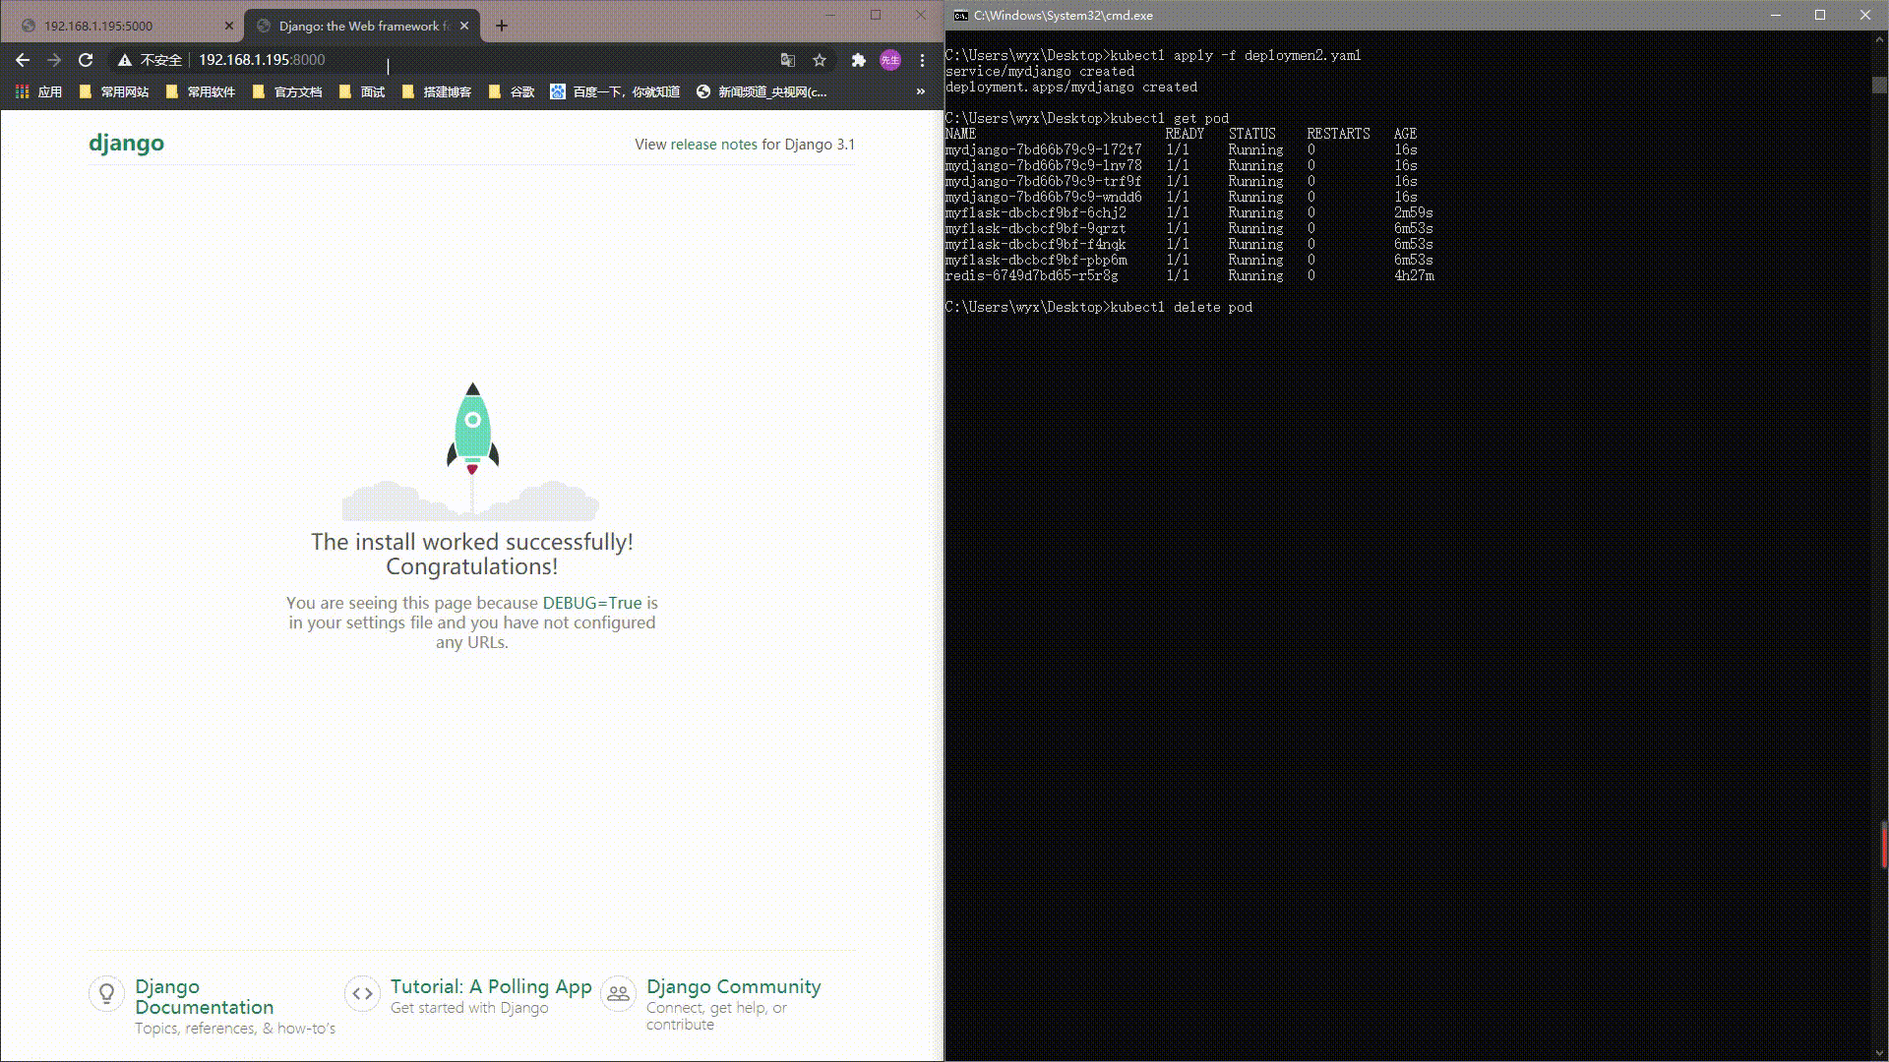This screenshot has height=1062, width=1889.
Task: Switch to the 192.168.1.195:5000 tab
Action: tap(118, 26)
